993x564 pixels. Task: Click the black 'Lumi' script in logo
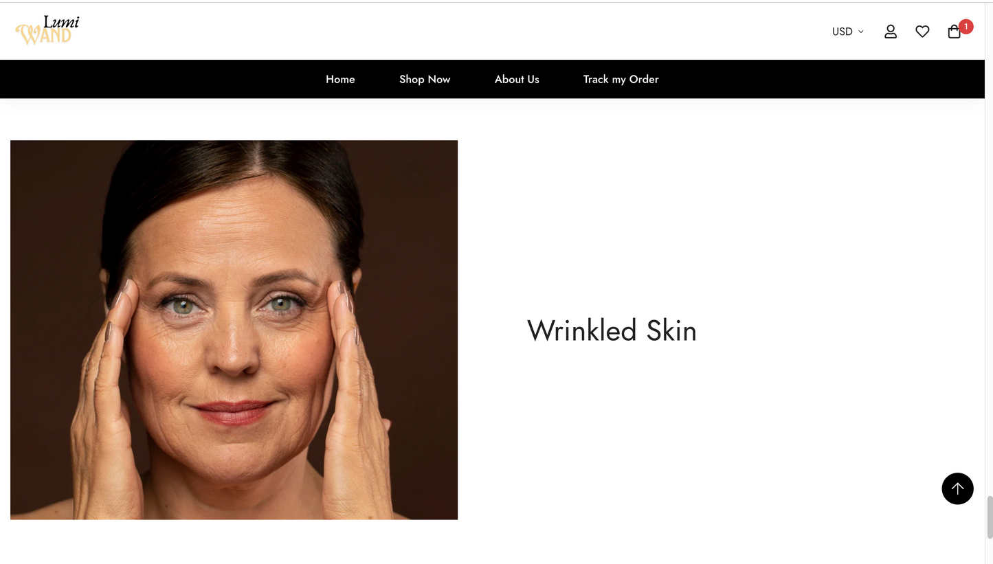click(x=61, y=22)
